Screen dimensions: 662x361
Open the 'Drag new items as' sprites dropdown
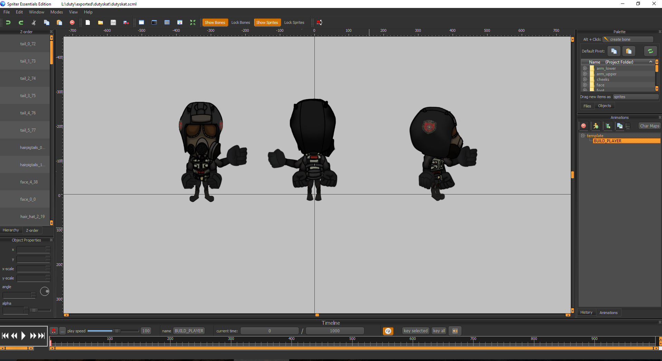tap(635, 97)
